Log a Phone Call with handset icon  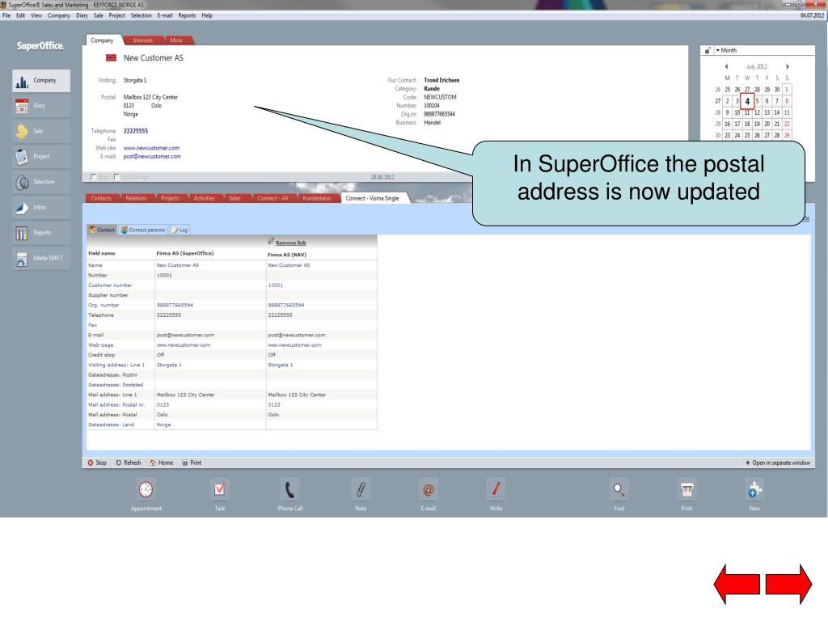(x=290, y=490)
